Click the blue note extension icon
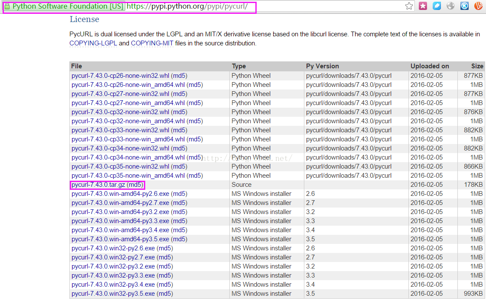Viewport: 486px width, 307px height. [x=437, y=6]
